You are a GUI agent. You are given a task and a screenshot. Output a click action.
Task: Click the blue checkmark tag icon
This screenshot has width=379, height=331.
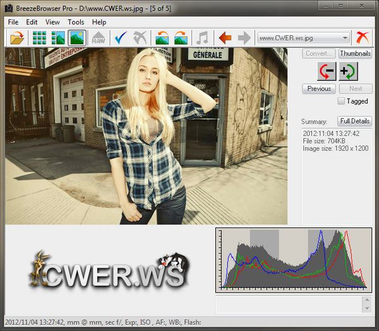click(x=120, y=38)
